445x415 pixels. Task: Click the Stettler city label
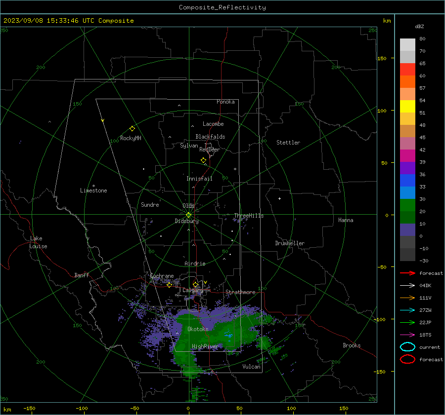tap(288, 143)
